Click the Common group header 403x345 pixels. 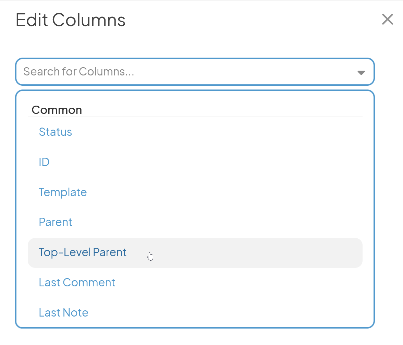(57, 110)
